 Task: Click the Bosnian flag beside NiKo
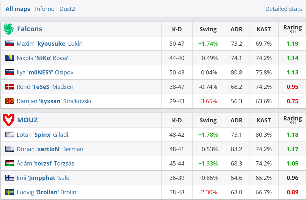point(10,58)
